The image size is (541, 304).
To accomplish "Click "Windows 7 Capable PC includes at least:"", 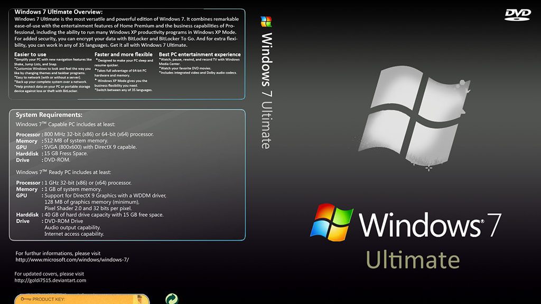I will [x=66, y=124].
